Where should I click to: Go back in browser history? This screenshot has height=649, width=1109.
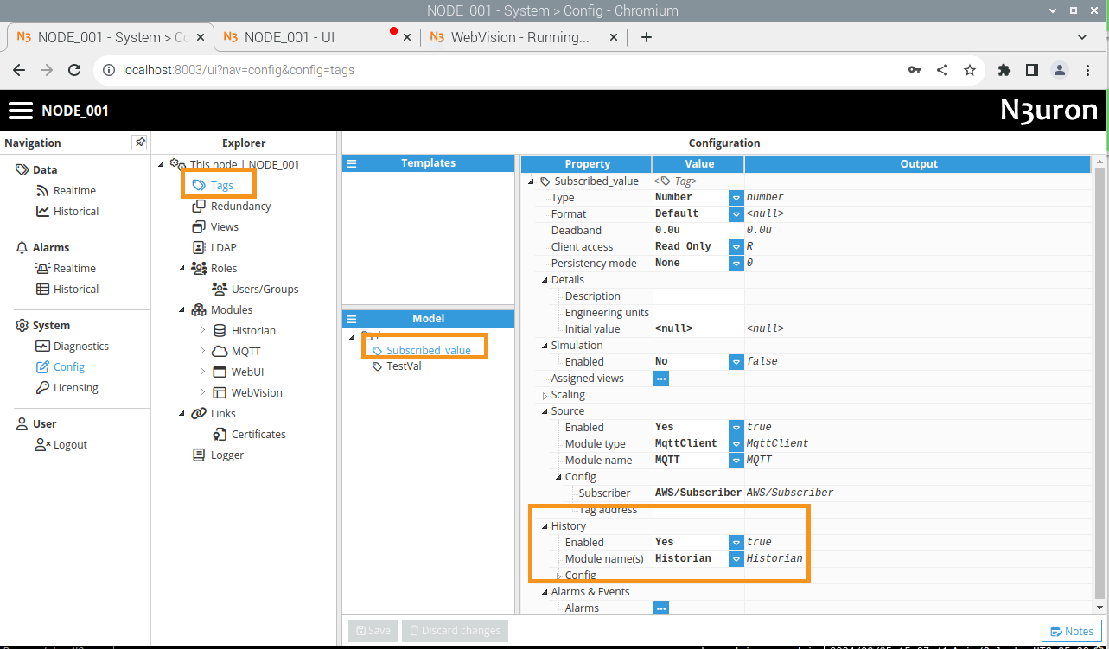[19, 70]
